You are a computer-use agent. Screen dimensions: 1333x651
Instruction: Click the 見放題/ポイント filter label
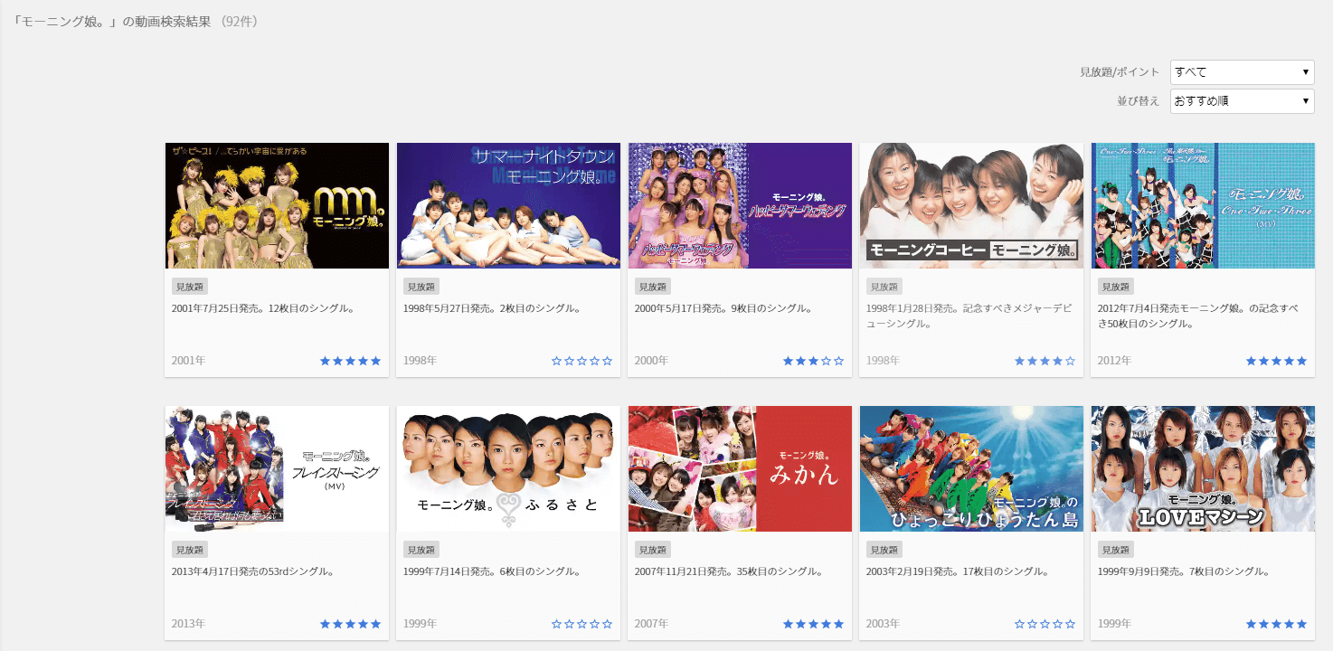(x=1120, y=72)
